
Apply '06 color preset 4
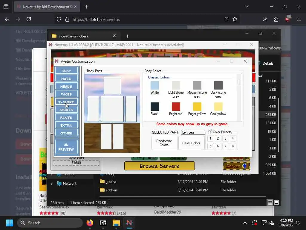(x=232, y=138)
